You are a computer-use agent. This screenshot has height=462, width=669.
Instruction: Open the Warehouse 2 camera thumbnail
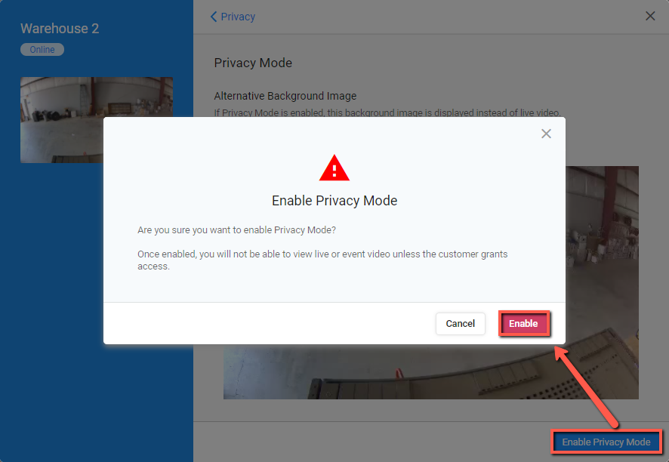[62, 119]
